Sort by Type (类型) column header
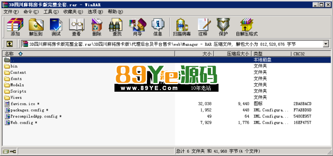Image resolution: width=333 pixels, height=156 pixels. 271,54
